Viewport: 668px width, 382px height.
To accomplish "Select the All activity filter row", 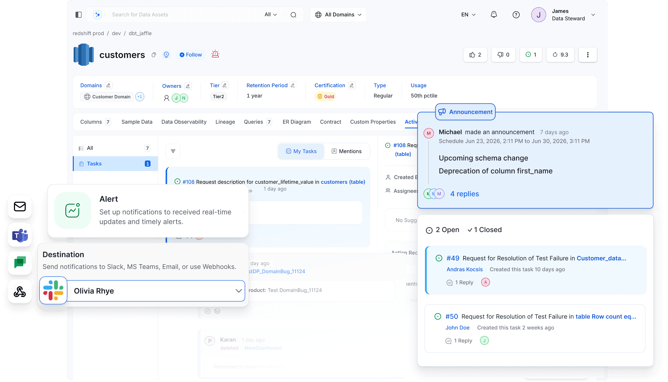I will [115, 148].
